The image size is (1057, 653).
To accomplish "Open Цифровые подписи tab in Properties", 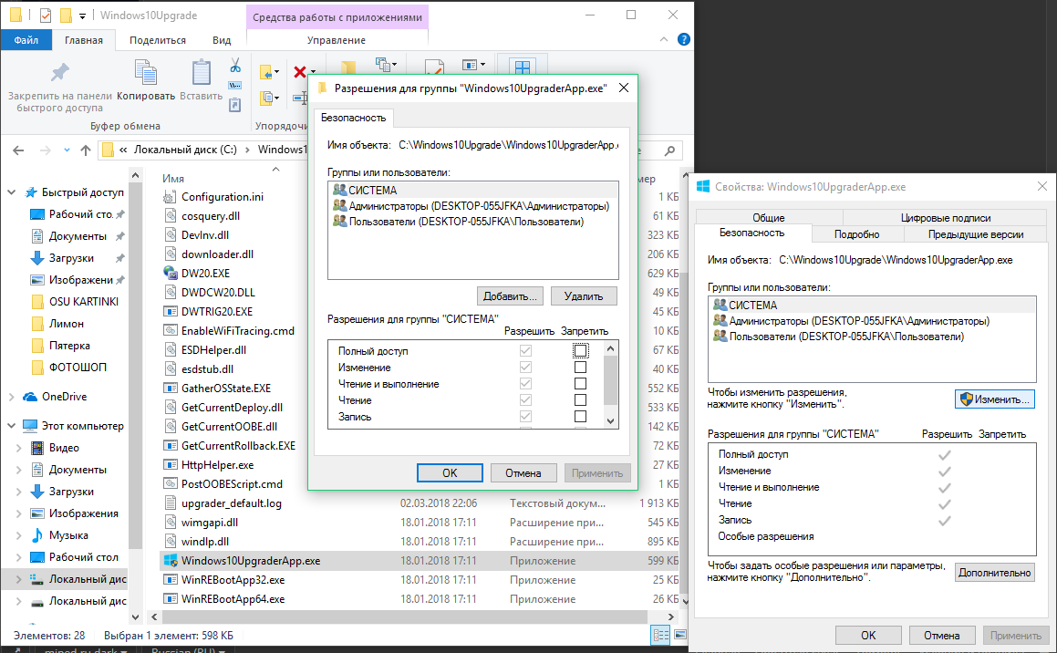I will point(945,218).
